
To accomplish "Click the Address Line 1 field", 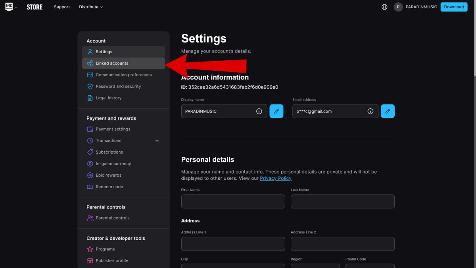I will 233,244.
